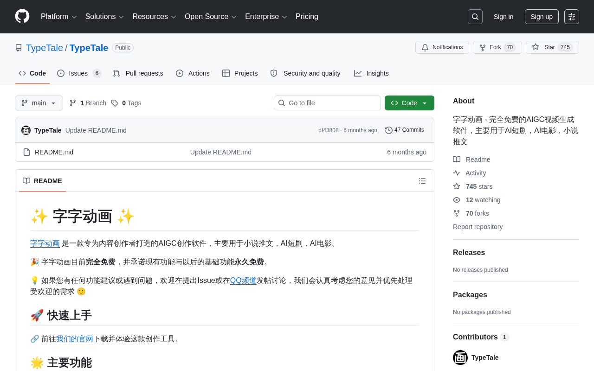Open the Update README.md commit message in header

coord(96,130)
